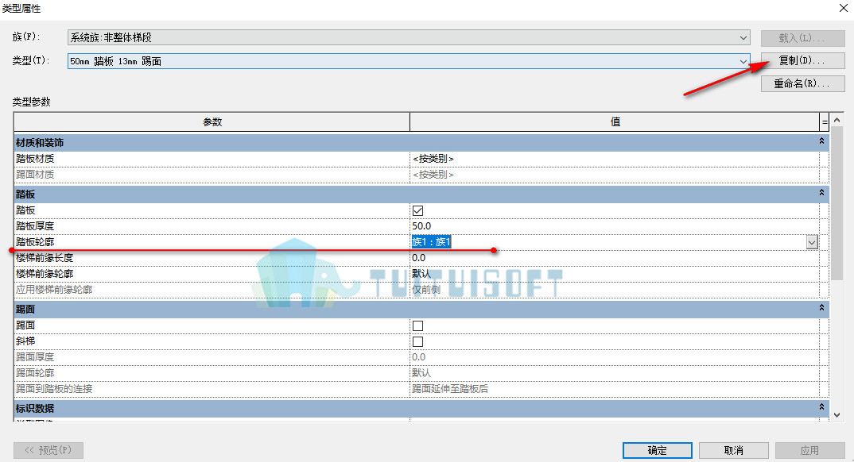Screen dimensions: 854x462
Task: Select the 踏板厚度 parameter label
Action: coord(35,226)
